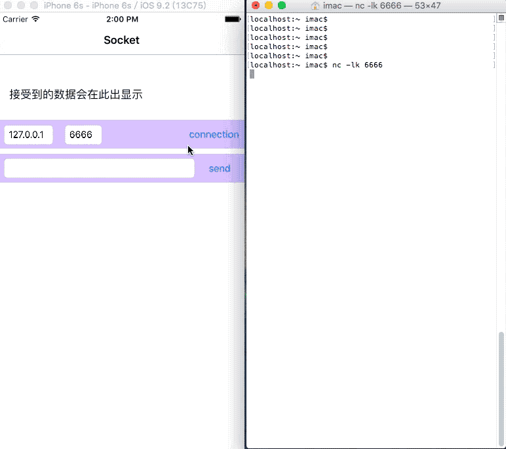Screen dimensions: 506x449
Task: Focus the 127.0.0.1 IP address field
Action: [28, 135]
